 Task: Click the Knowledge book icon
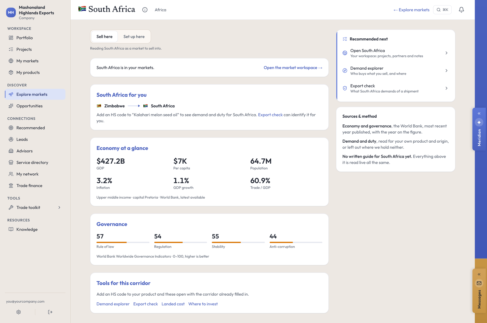pos(11,229)
